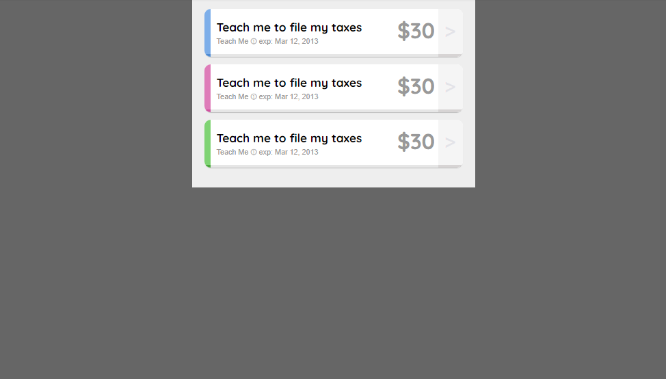Image resolution: width=666 pixels, height=379 pixels.
Task: Click the clock icon on the pink card
Action: click(254, 97)
